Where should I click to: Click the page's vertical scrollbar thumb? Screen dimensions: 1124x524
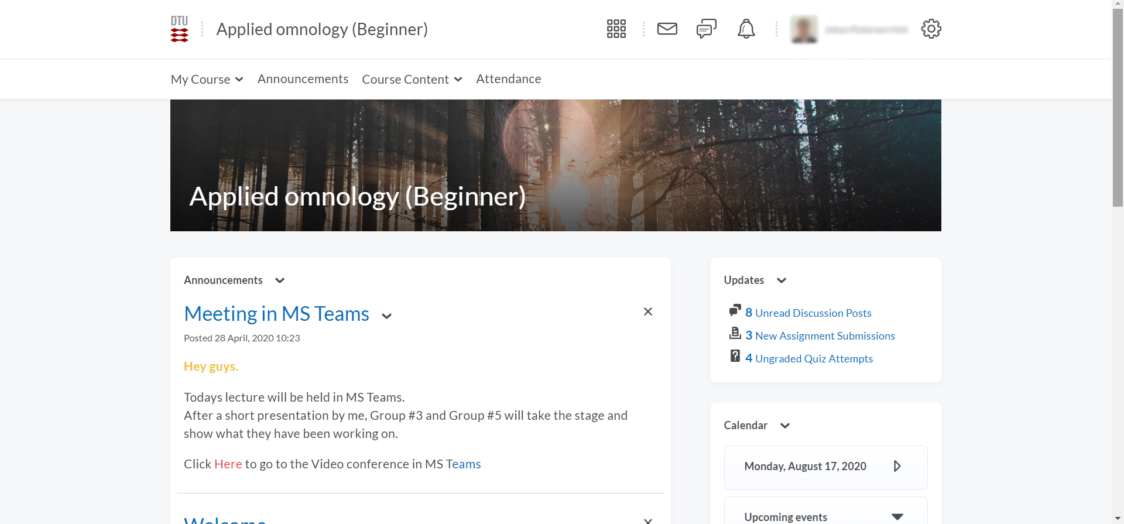click(1118, 108)
